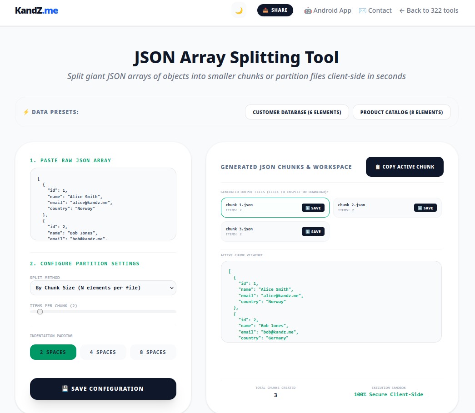
Task: Save the chunk_3.json file
Action: coord(313,232)
